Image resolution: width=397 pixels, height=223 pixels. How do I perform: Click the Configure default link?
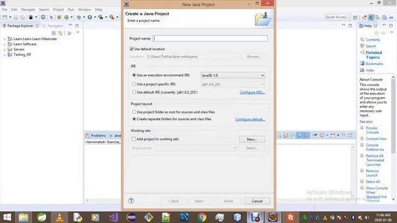(x=250, y=119)
